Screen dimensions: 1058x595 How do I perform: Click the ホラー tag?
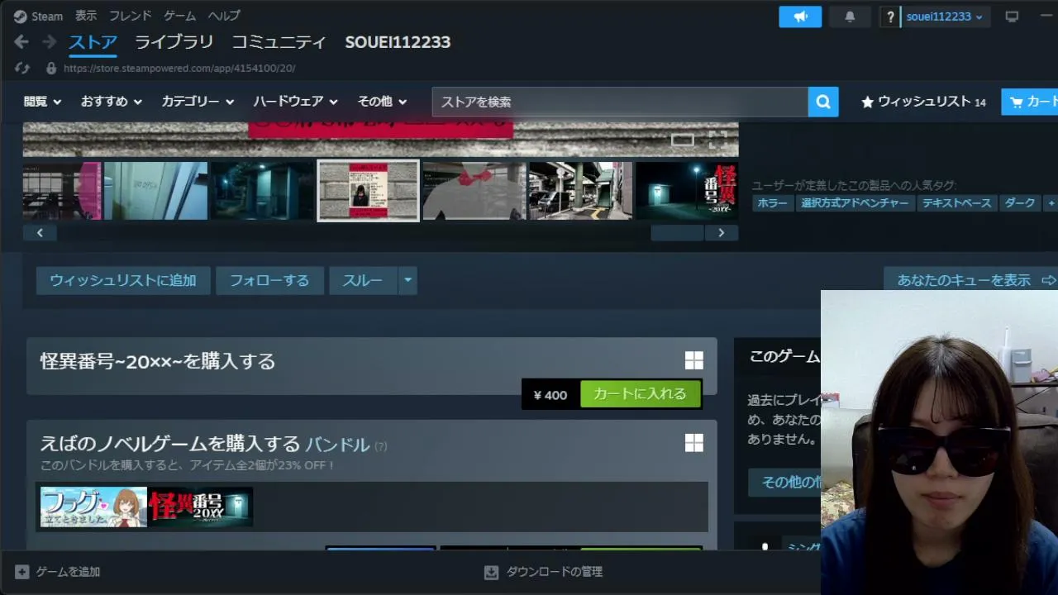pos(773,202)
